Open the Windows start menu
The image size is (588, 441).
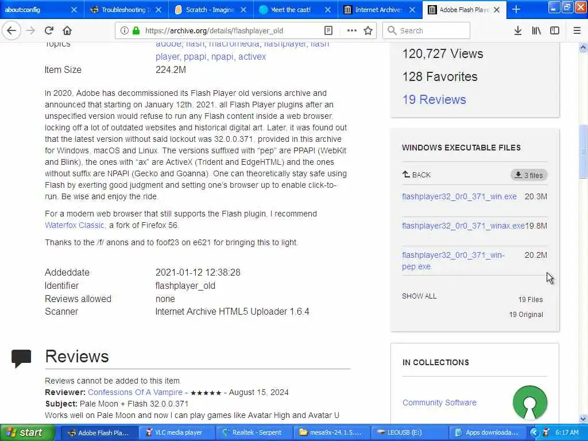(28, 432)
